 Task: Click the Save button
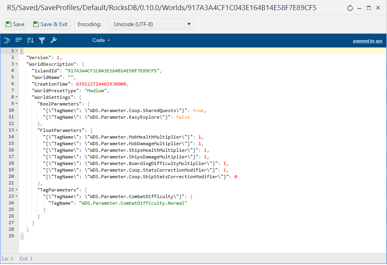tap(15, 24)
